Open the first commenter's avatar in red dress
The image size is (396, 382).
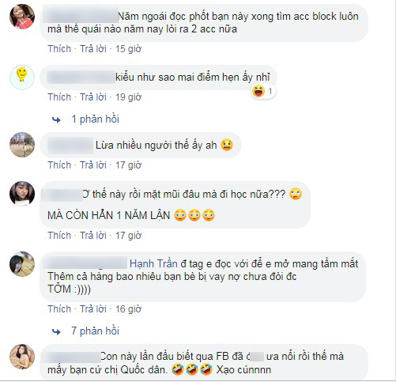coord(22,17)
